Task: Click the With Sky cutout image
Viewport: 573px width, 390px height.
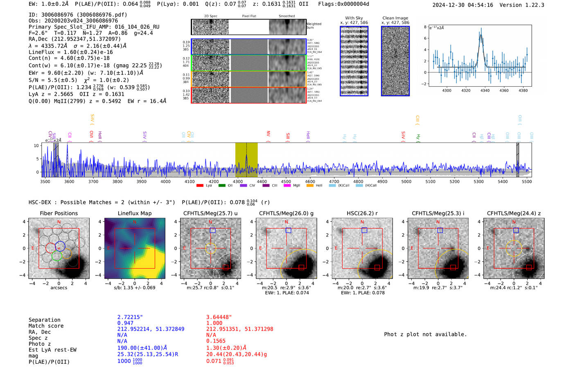Action: [354, 61]
